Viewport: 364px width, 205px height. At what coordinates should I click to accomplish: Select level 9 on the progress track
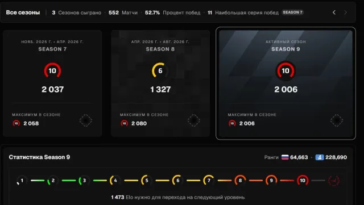[x=271, y=181]
